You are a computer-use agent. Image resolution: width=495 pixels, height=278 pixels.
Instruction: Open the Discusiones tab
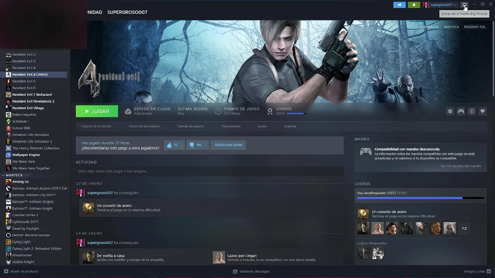point(231,126)
